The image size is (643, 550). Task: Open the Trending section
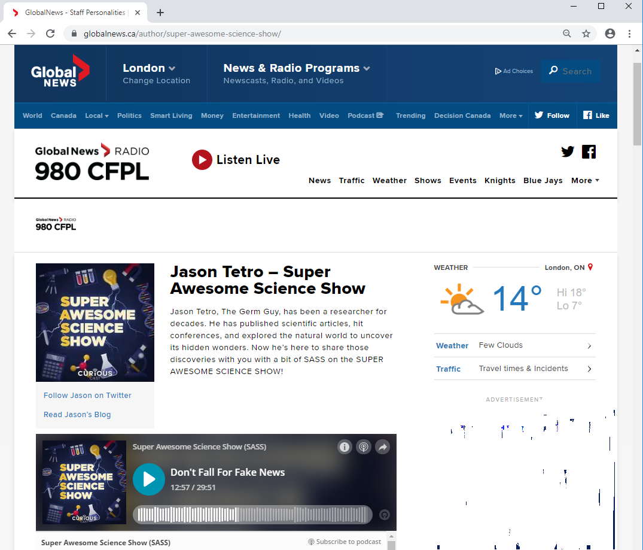(410, 116)
